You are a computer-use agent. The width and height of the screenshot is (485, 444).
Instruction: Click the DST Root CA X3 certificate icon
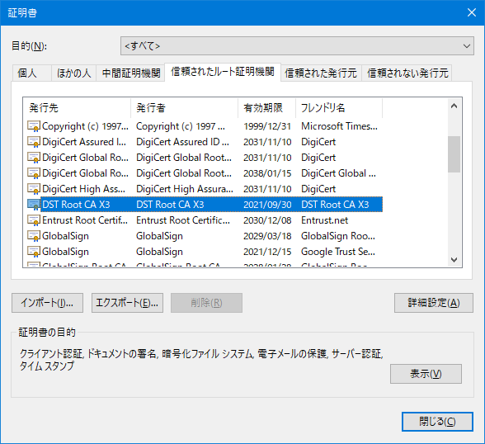[x=34, y=205]
